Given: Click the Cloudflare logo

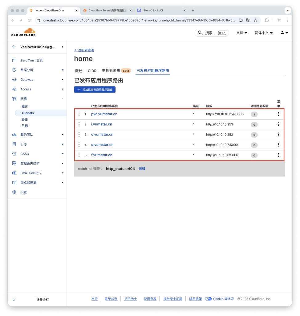Looking at the screenshot, I should point(23,32).
